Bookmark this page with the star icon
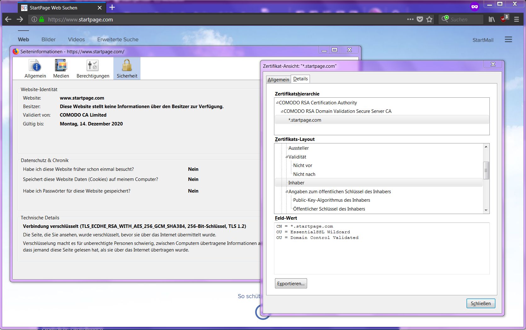Image resolution: width=526 pixels, height=330 pixels. (429, 20)
